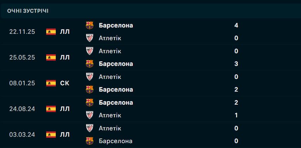
Task: Select ЛЛ league label for 25.05.25
Action: (x=65, y=57)
